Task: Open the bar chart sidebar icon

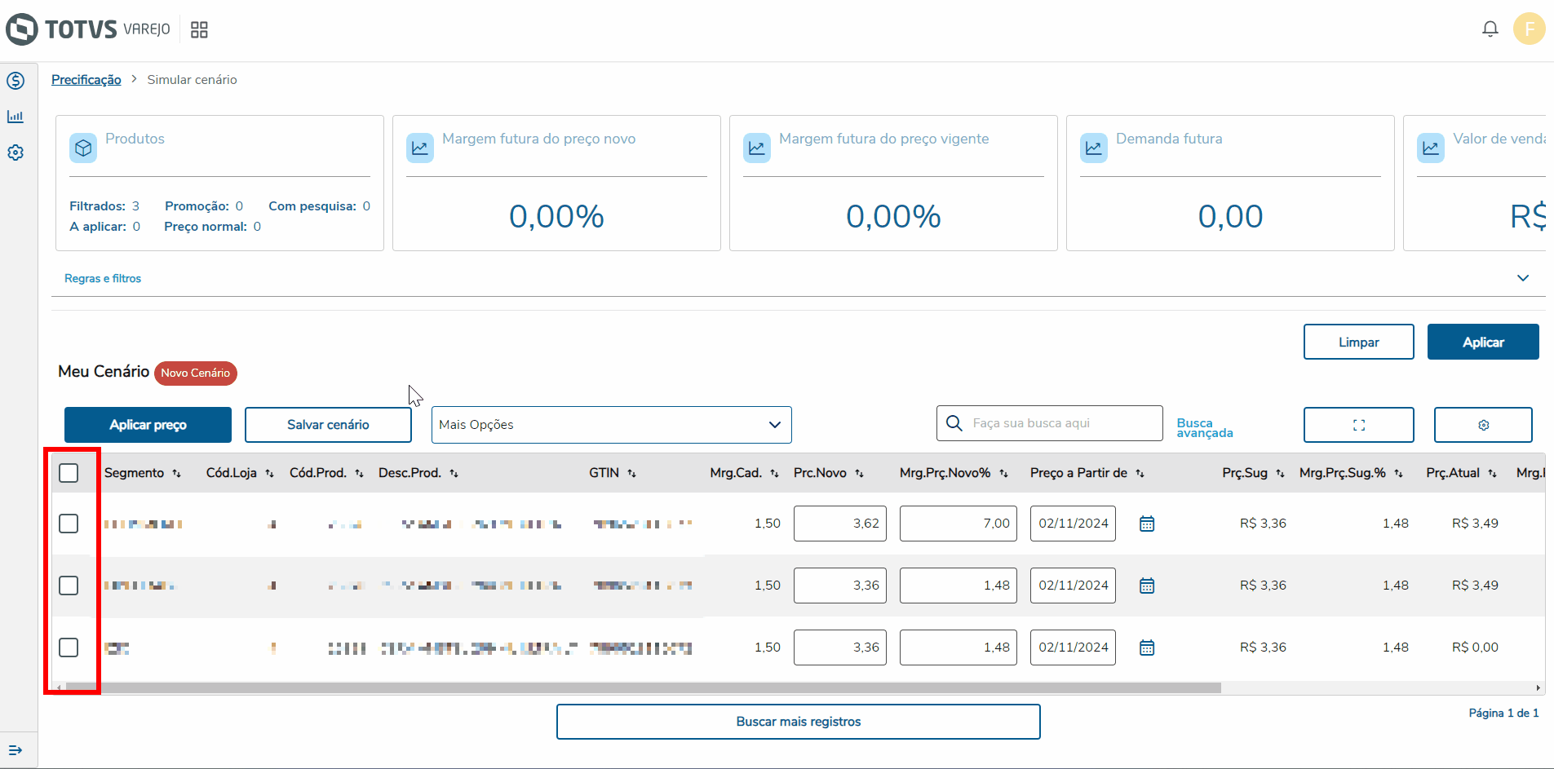Action: [15, 117]
